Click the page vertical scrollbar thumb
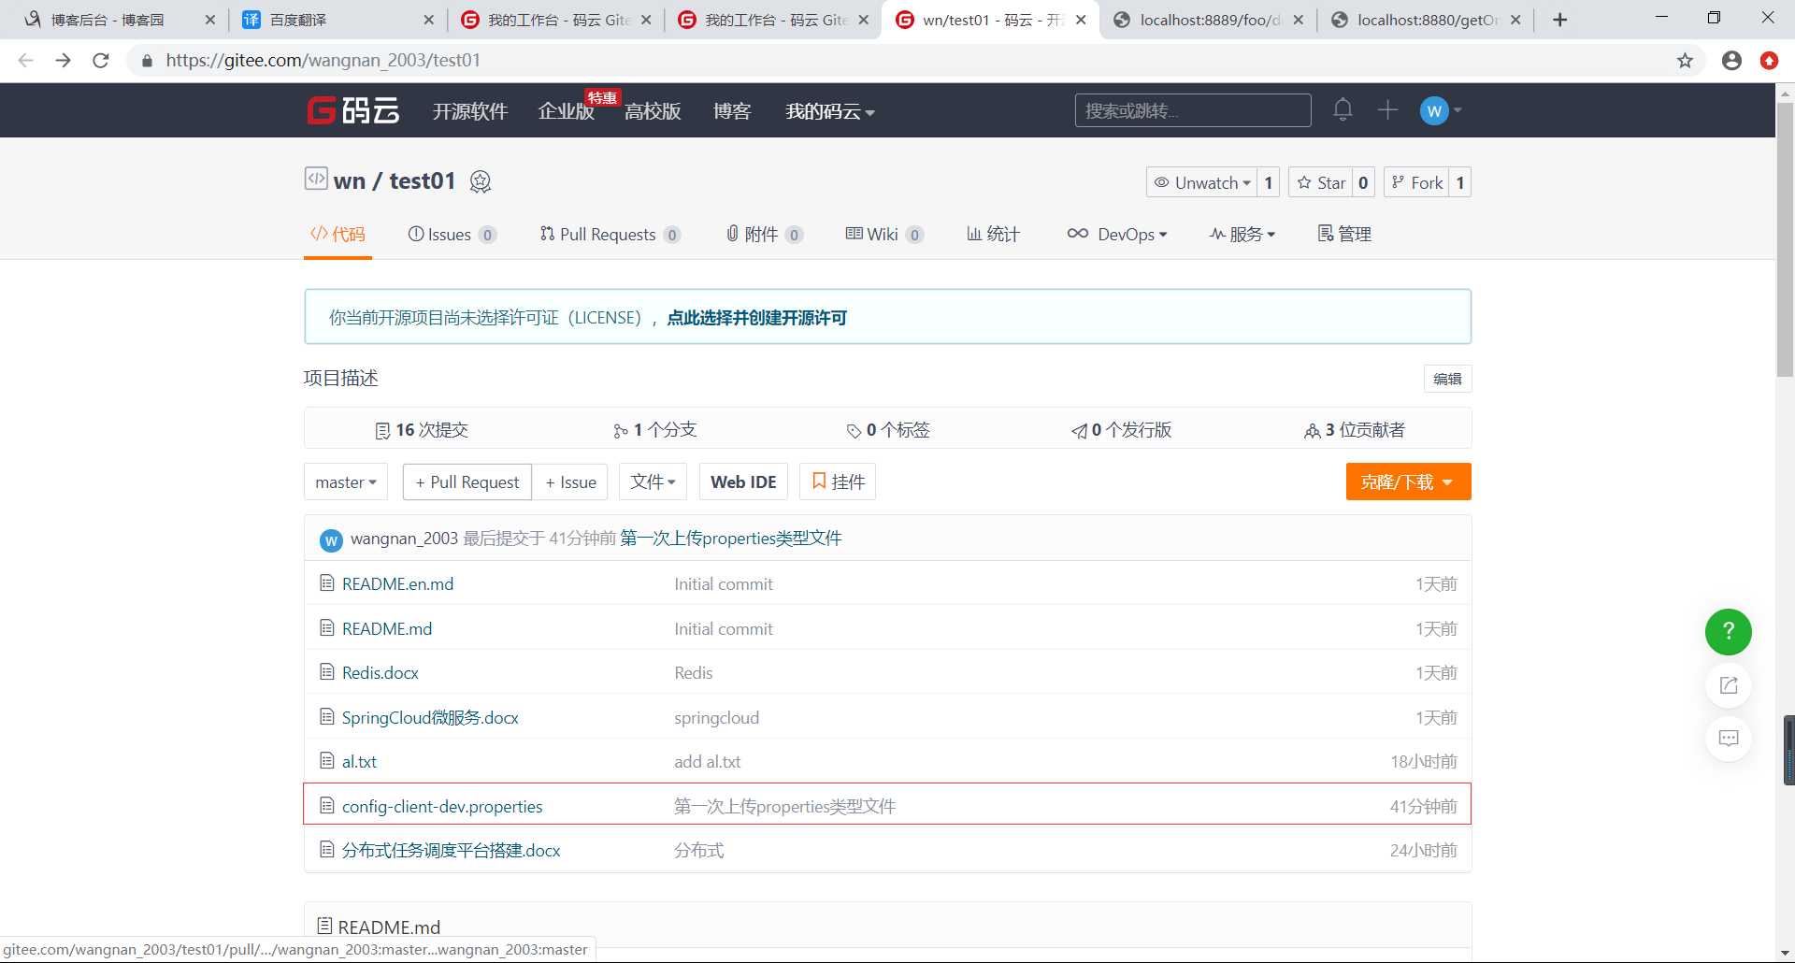This screenshot has width=1795, height=963. (x=1785, y=238)
